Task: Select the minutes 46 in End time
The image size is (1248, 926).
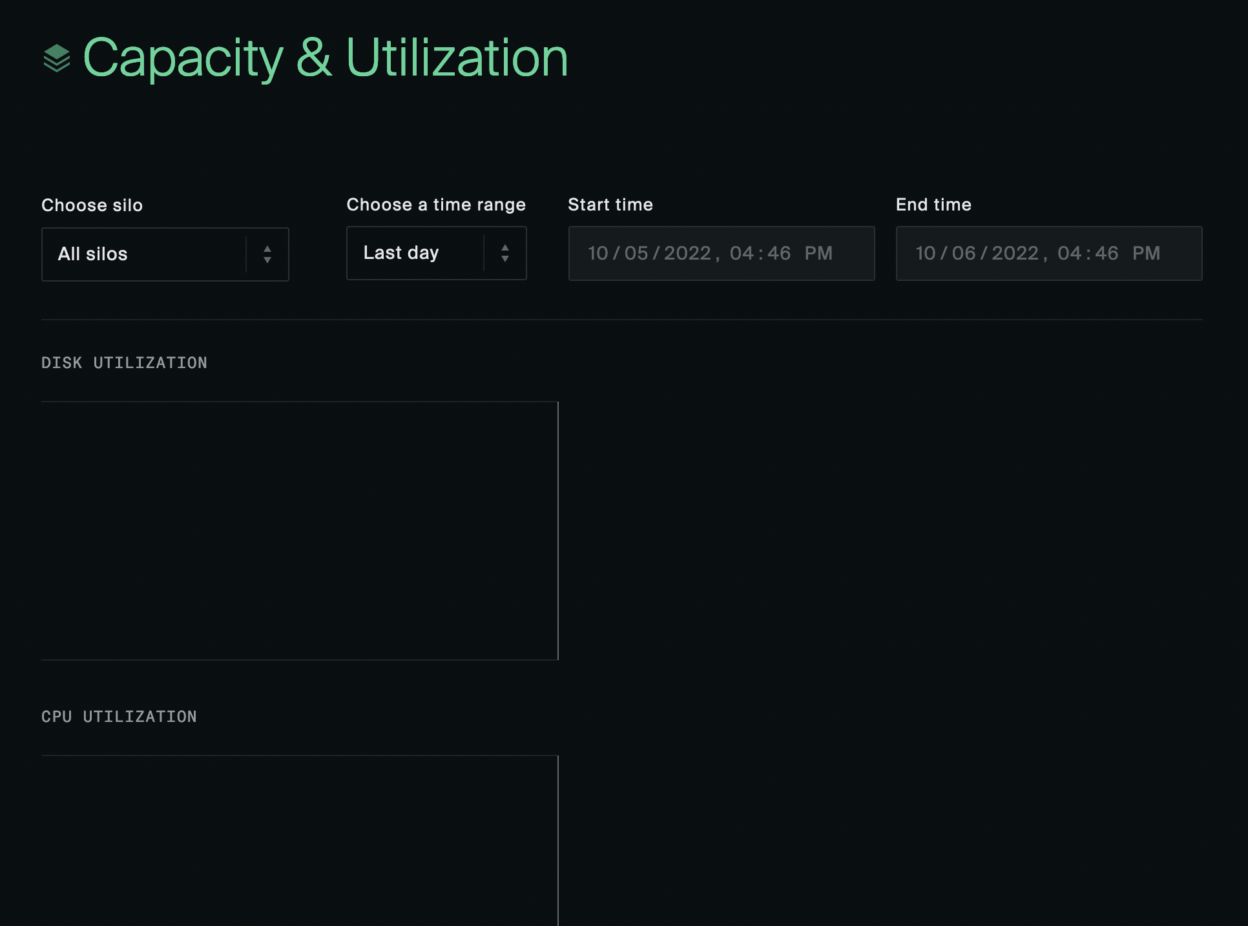Action: (x=1107, y=253)
